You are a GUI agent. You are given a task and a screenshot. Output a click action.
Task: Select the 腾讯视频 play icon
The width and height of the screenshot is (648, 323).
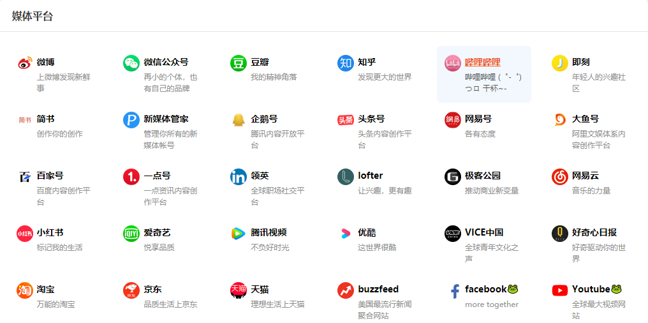(x=239, y=234)
